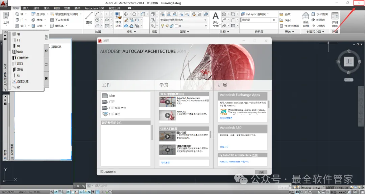Click the Rotate tool icon in 修改 panel
The image size is (365, 194).
(x=134, y=14)
